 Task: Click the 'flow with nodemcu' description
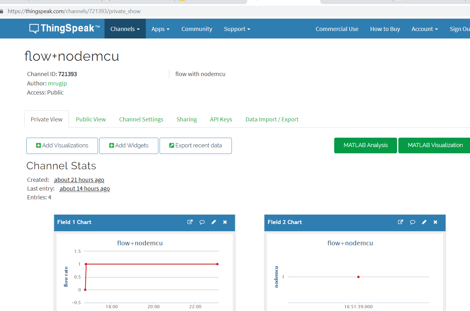[200, 74]
